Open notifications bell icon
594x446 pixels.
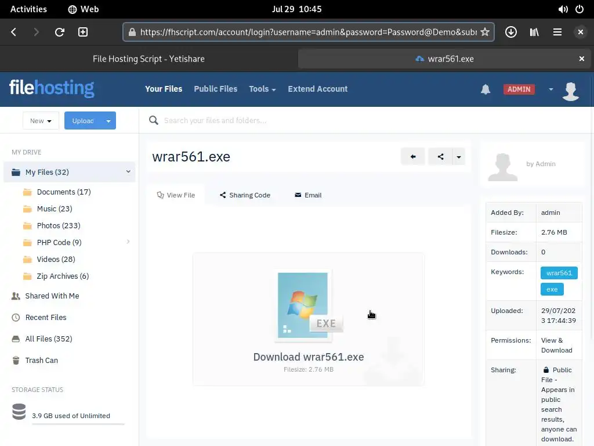coord(486,89)
